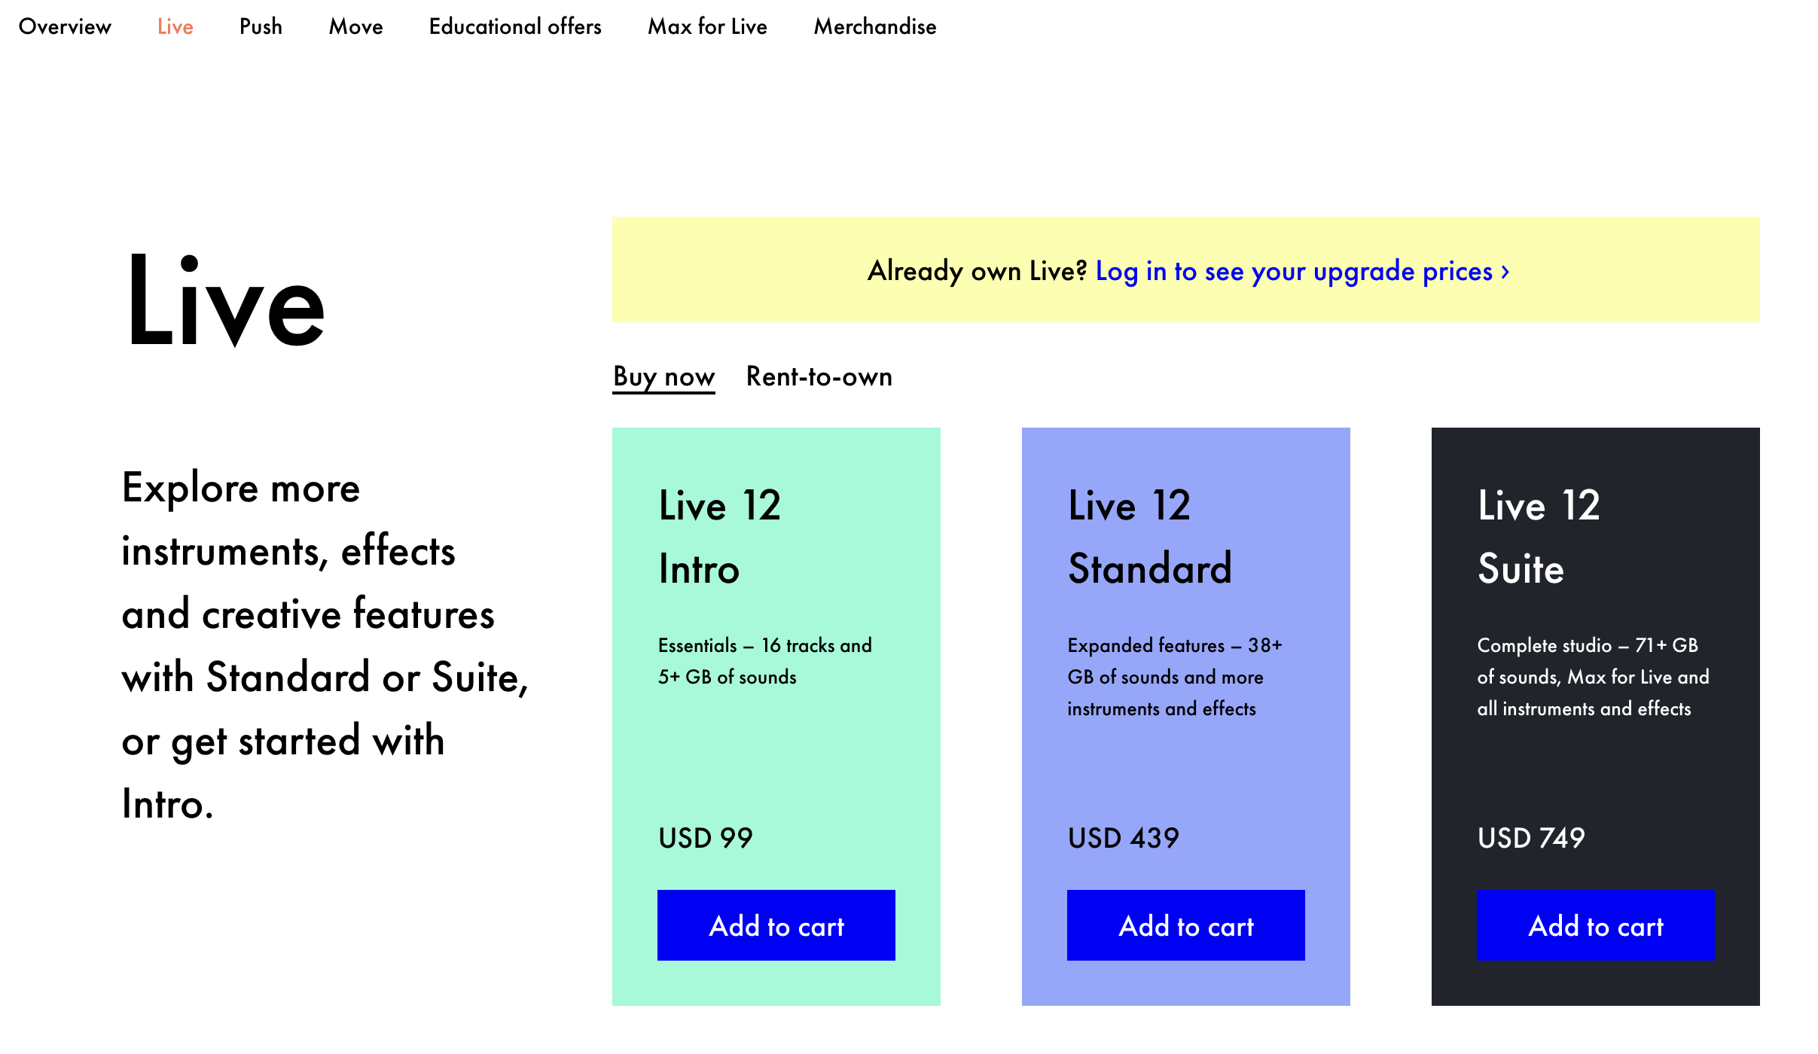Click the USD 749 Suite price

click(1531, 838)
